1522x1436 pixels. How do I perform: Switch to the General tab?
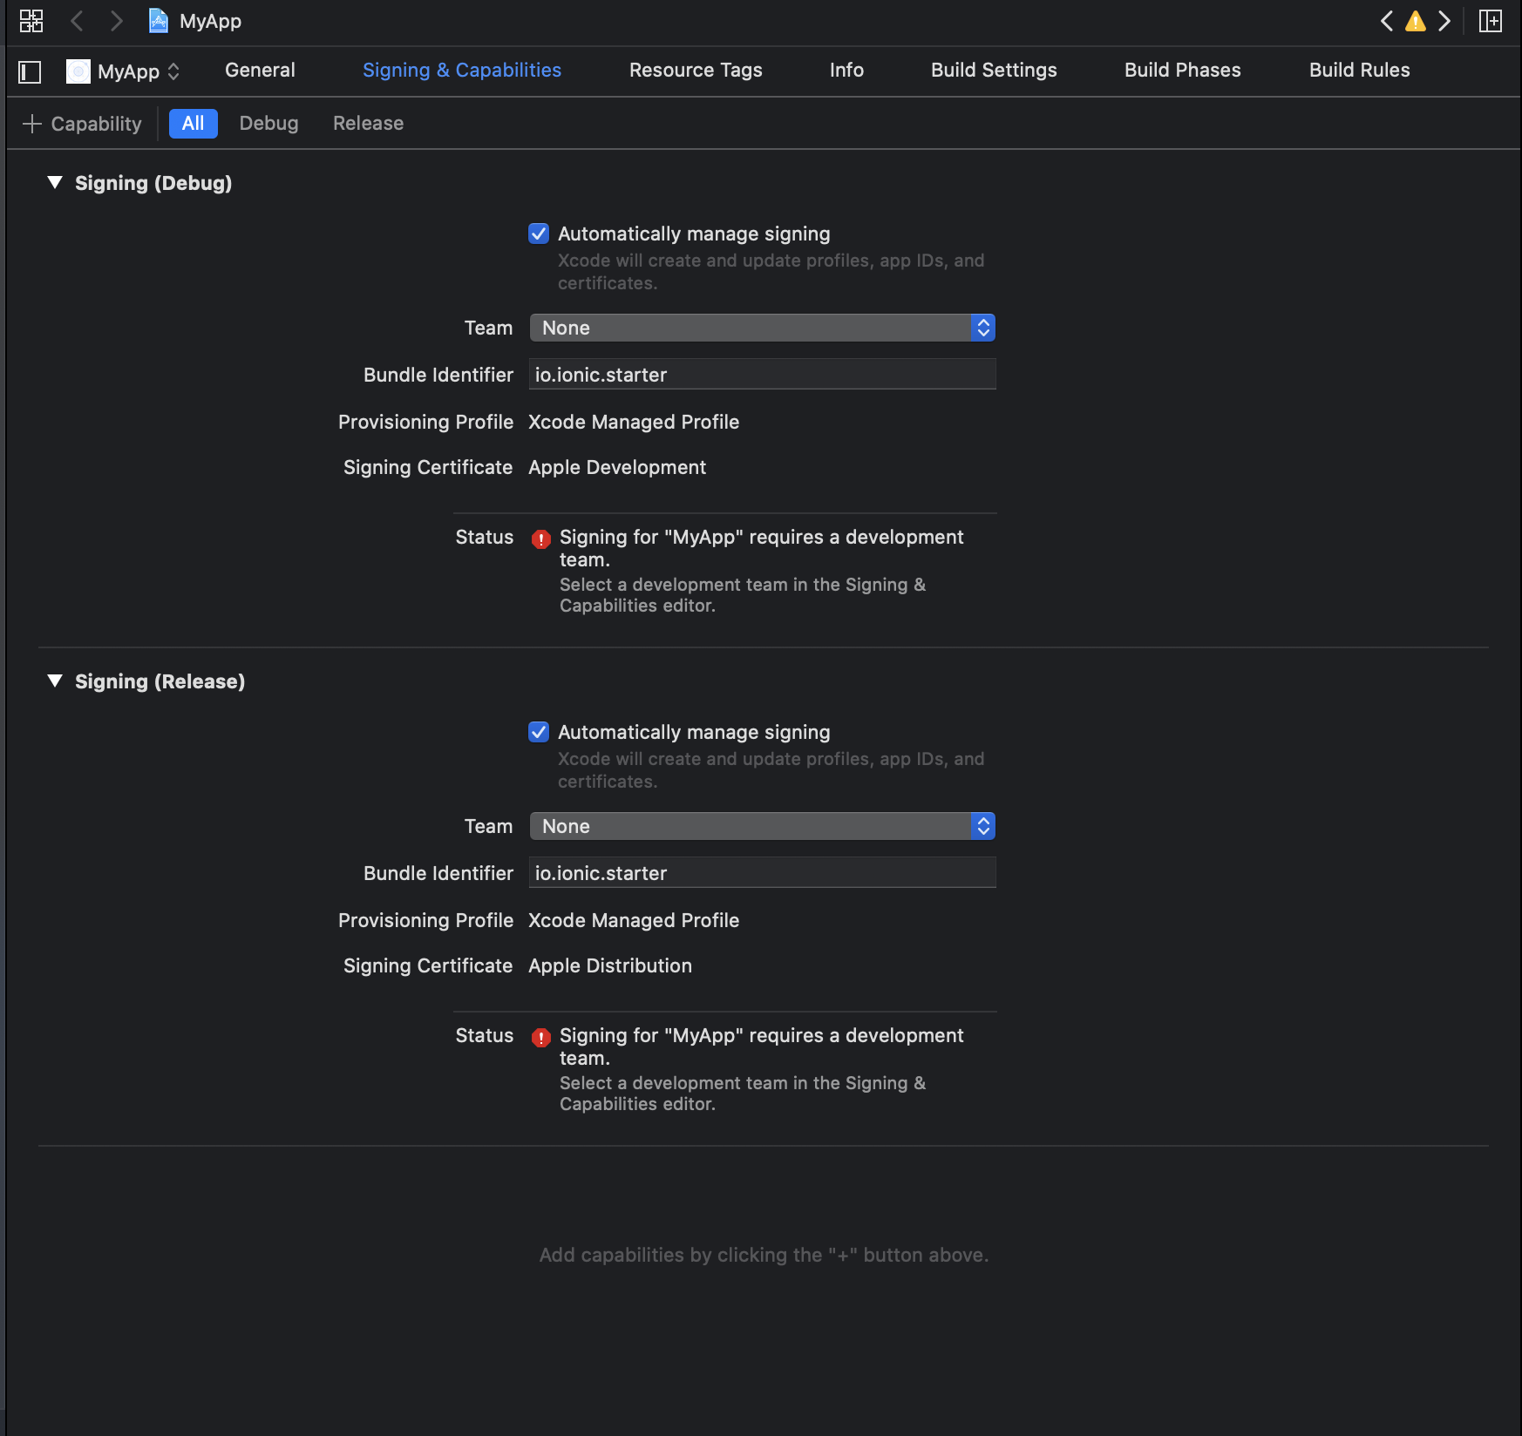pyautogui.click(x=260, y=70)
